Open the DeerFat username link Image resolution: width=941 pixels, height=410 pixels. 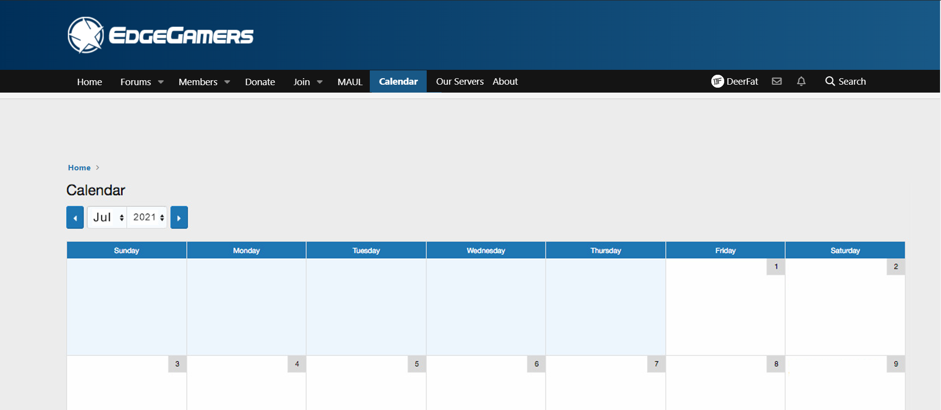point(742,81)
